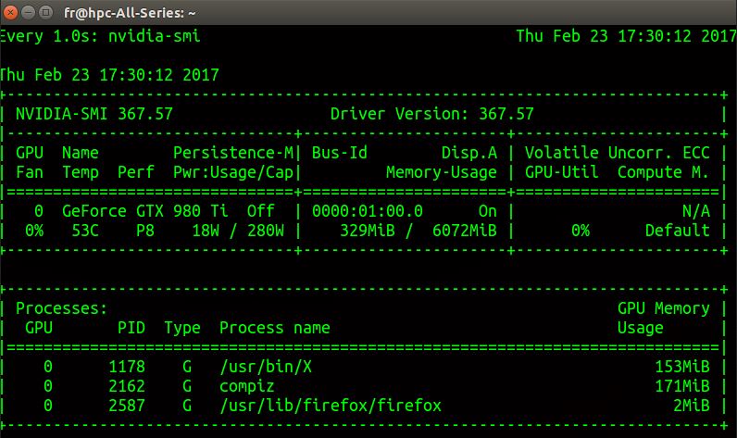Click the 'Every 1.0s: nvidia-smi' header text
The width and height of the screenshot is (737, 438).
click(x=100, y=36)
